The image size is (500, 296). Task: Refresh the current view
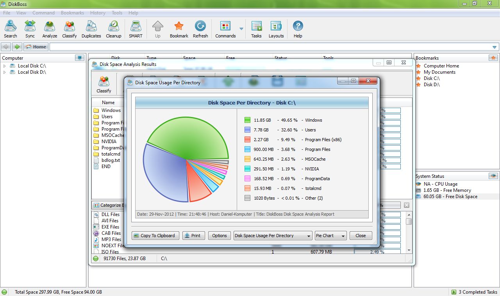click(x=200, y=29)
